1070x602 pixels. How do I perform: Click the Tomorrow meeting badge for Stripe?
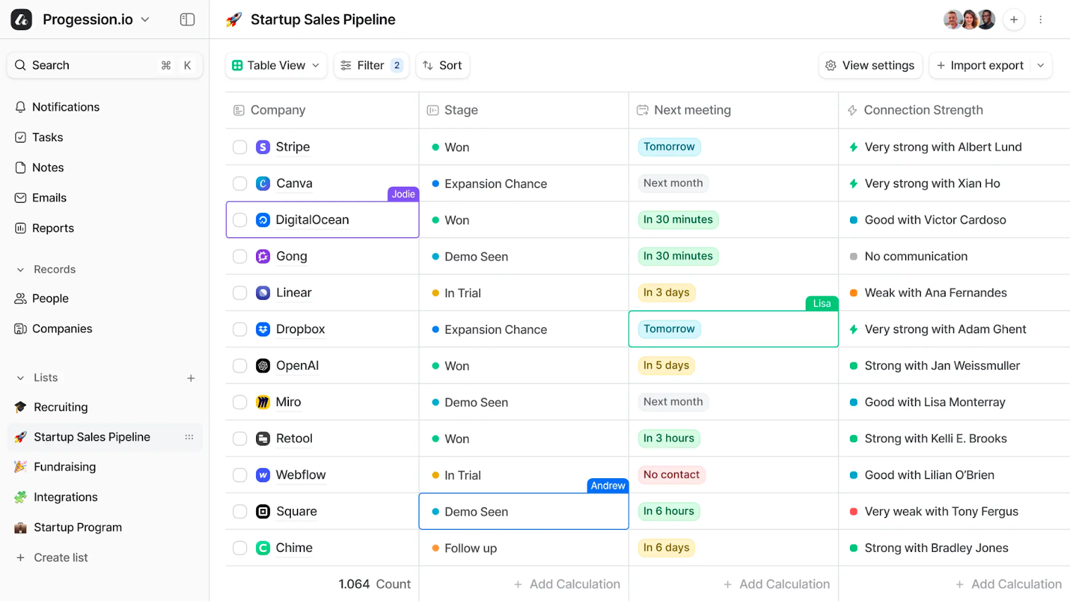pos(669,146)
